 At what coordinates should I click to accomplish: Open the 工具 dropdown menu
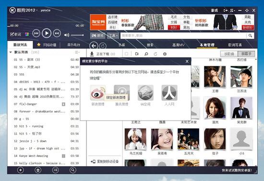pyautogui.click(x=113, y=35)
